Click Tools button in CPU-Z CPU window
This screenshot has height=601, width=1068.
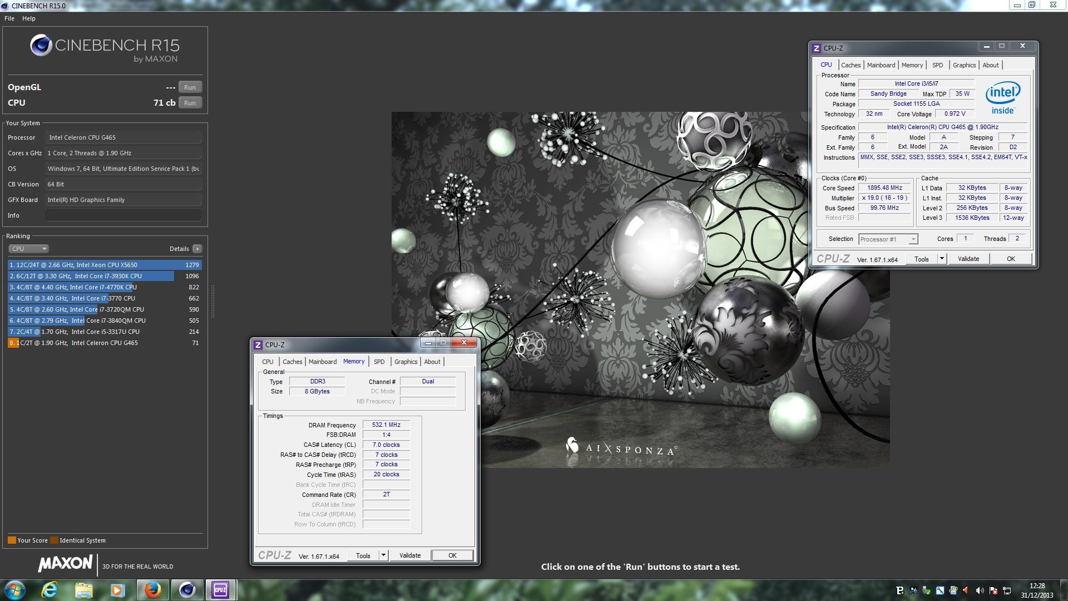[x=922, y=259]
